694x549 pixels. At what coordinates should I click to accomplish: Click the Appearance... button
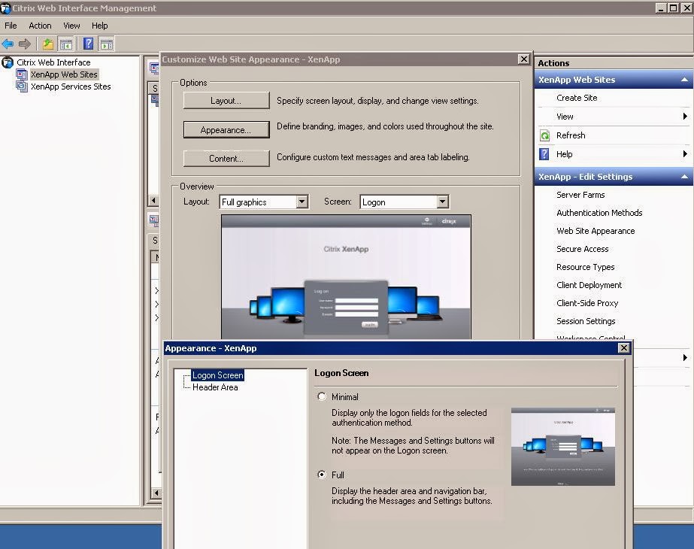click(x=226, y=129)
